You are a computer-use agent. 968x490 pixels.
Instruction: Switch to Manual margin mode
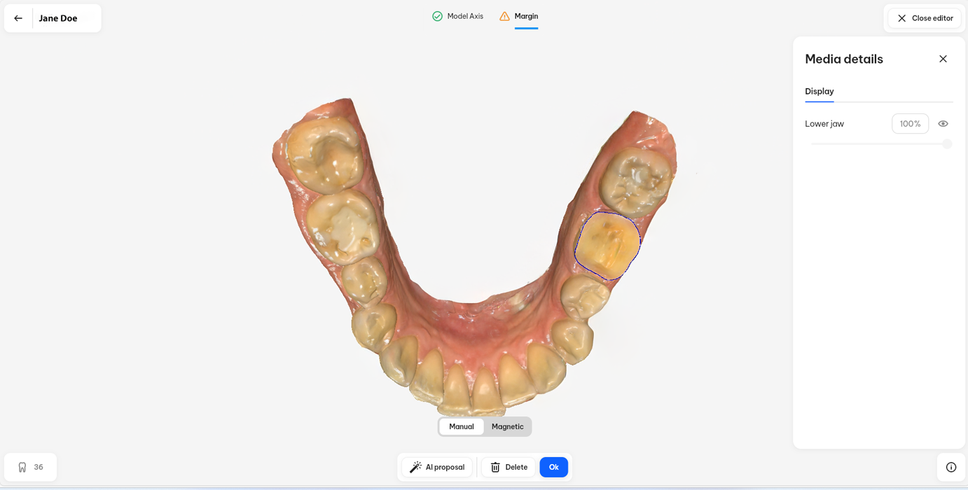[462, 426]
